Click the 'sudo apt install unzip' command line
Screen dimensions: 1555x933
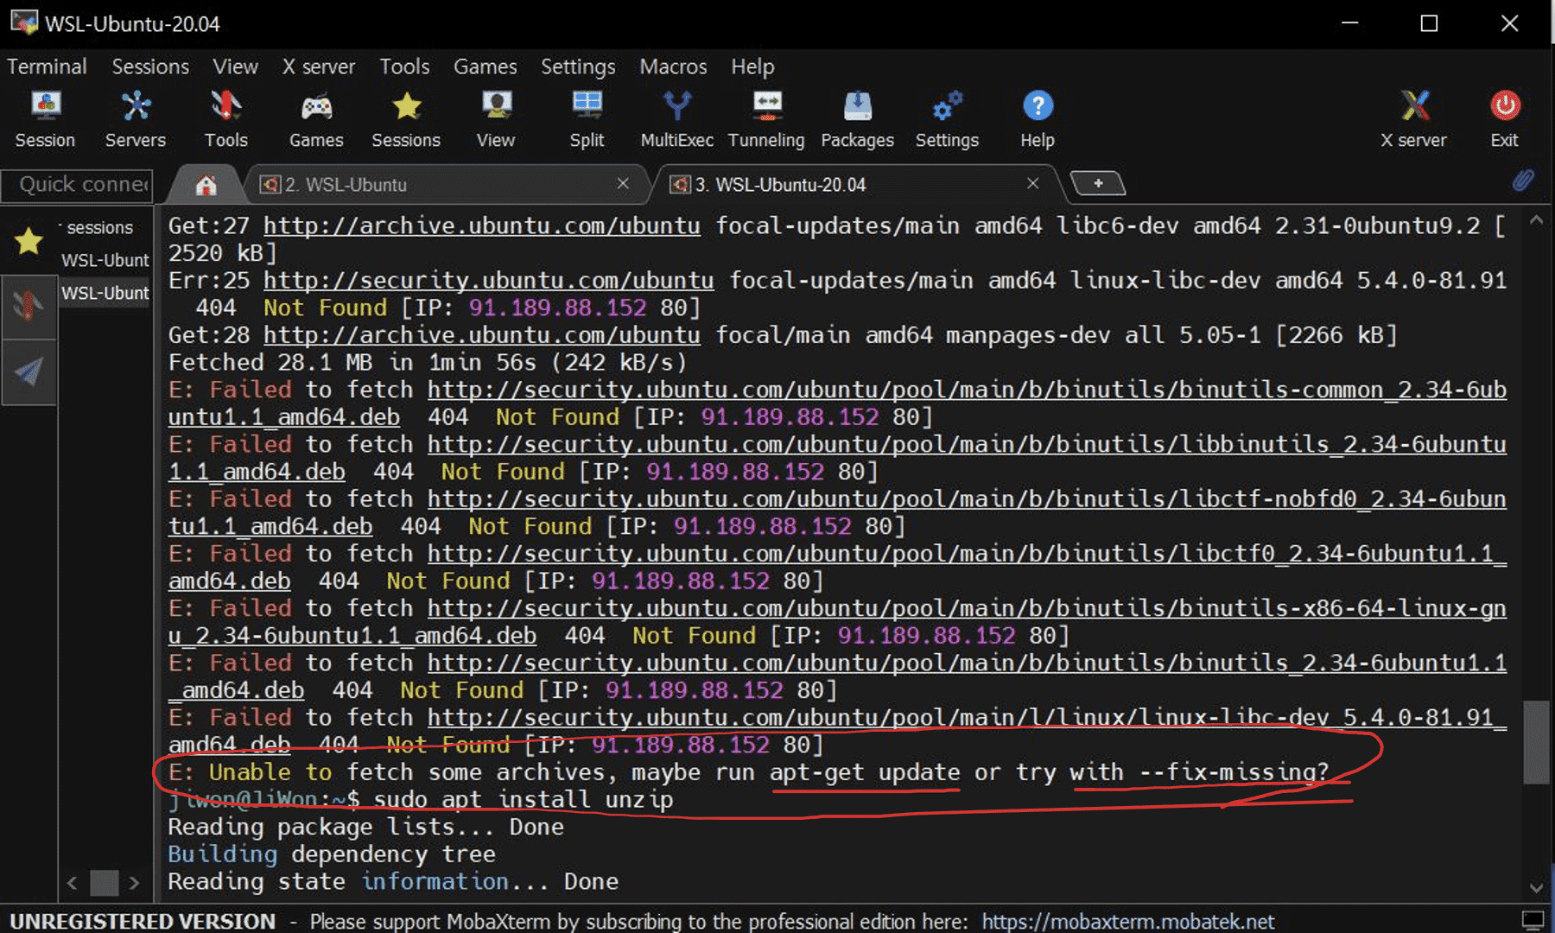pos(523,799)
